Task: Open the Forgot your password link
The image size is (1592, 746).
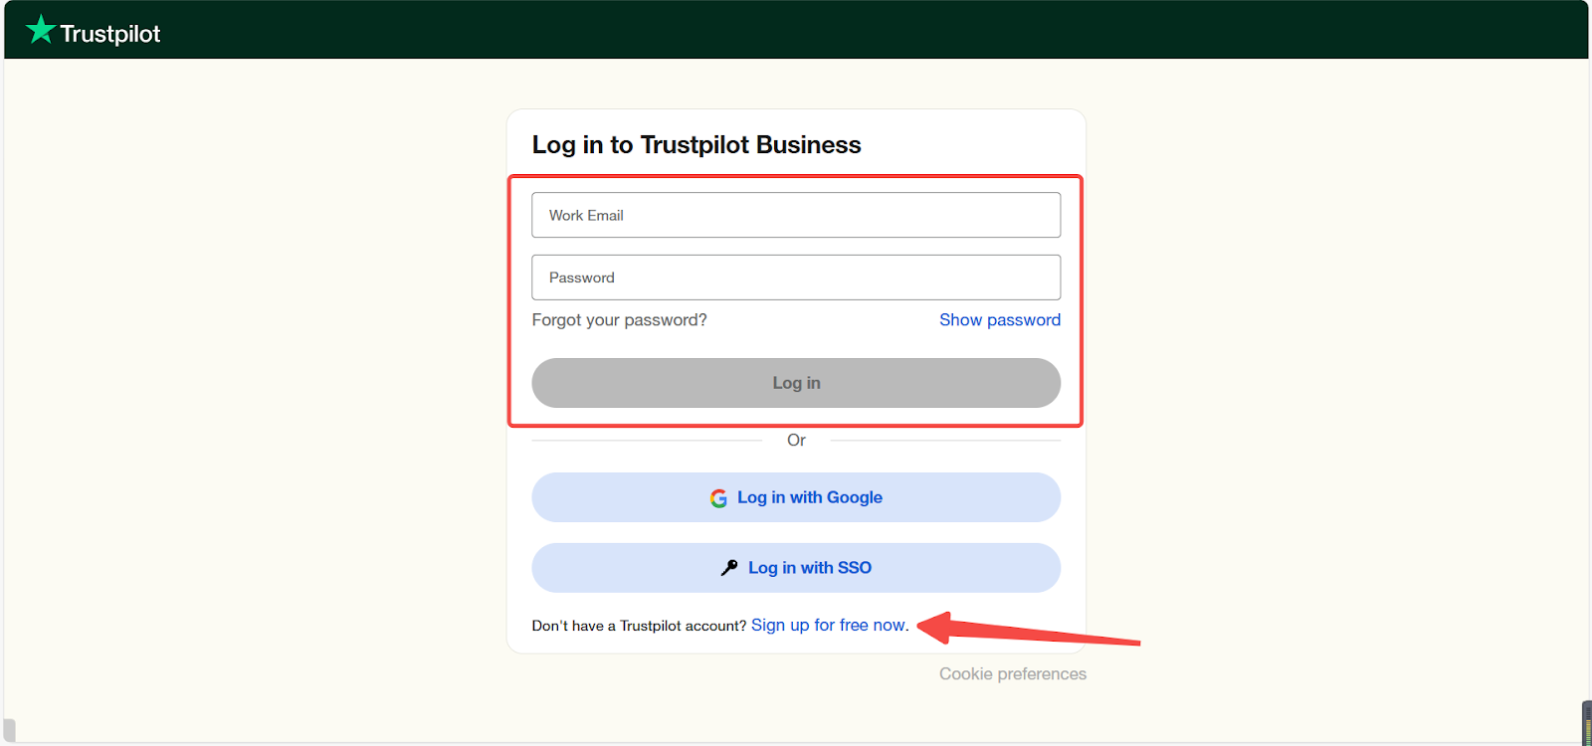Action: [x=619, y=320]
